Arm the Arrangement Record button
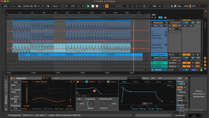 click(x=97, y=6)
